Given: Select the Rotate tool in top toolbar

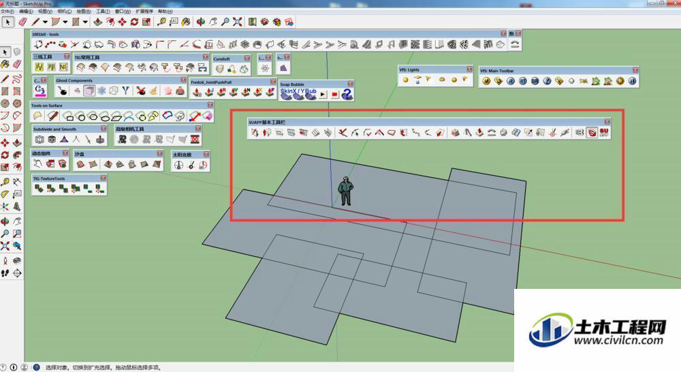Looking at the screenshot, I should click(134, 22).
